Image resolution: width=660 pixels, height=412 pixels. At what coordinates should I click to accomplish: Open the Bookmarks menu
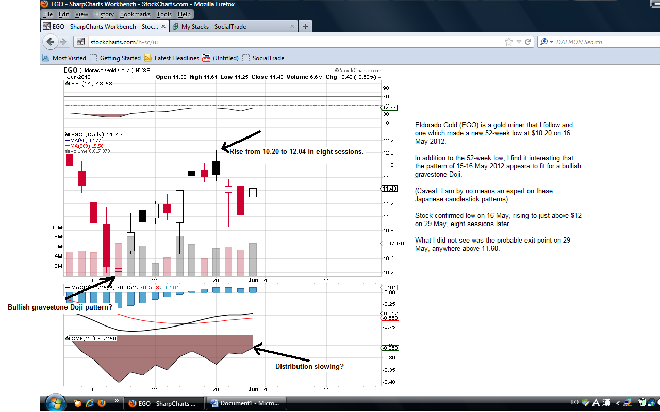pyautogui.click(x=135, y=14)
